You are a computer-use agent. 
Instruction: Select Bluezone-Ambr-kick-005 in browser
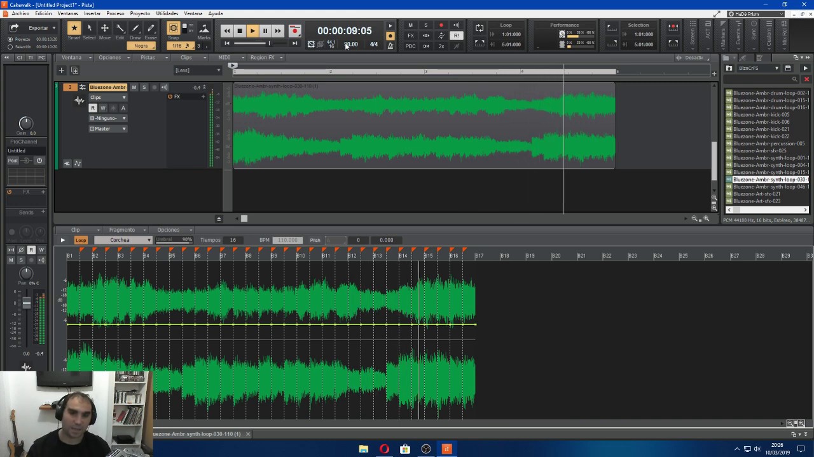(761, 115)
